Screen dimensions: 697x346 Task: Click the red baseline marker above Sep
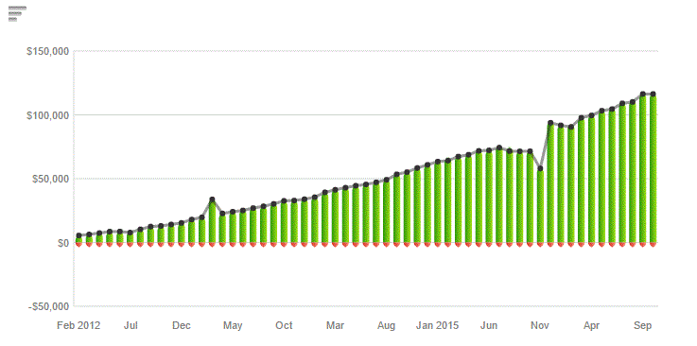pos(642,244)
